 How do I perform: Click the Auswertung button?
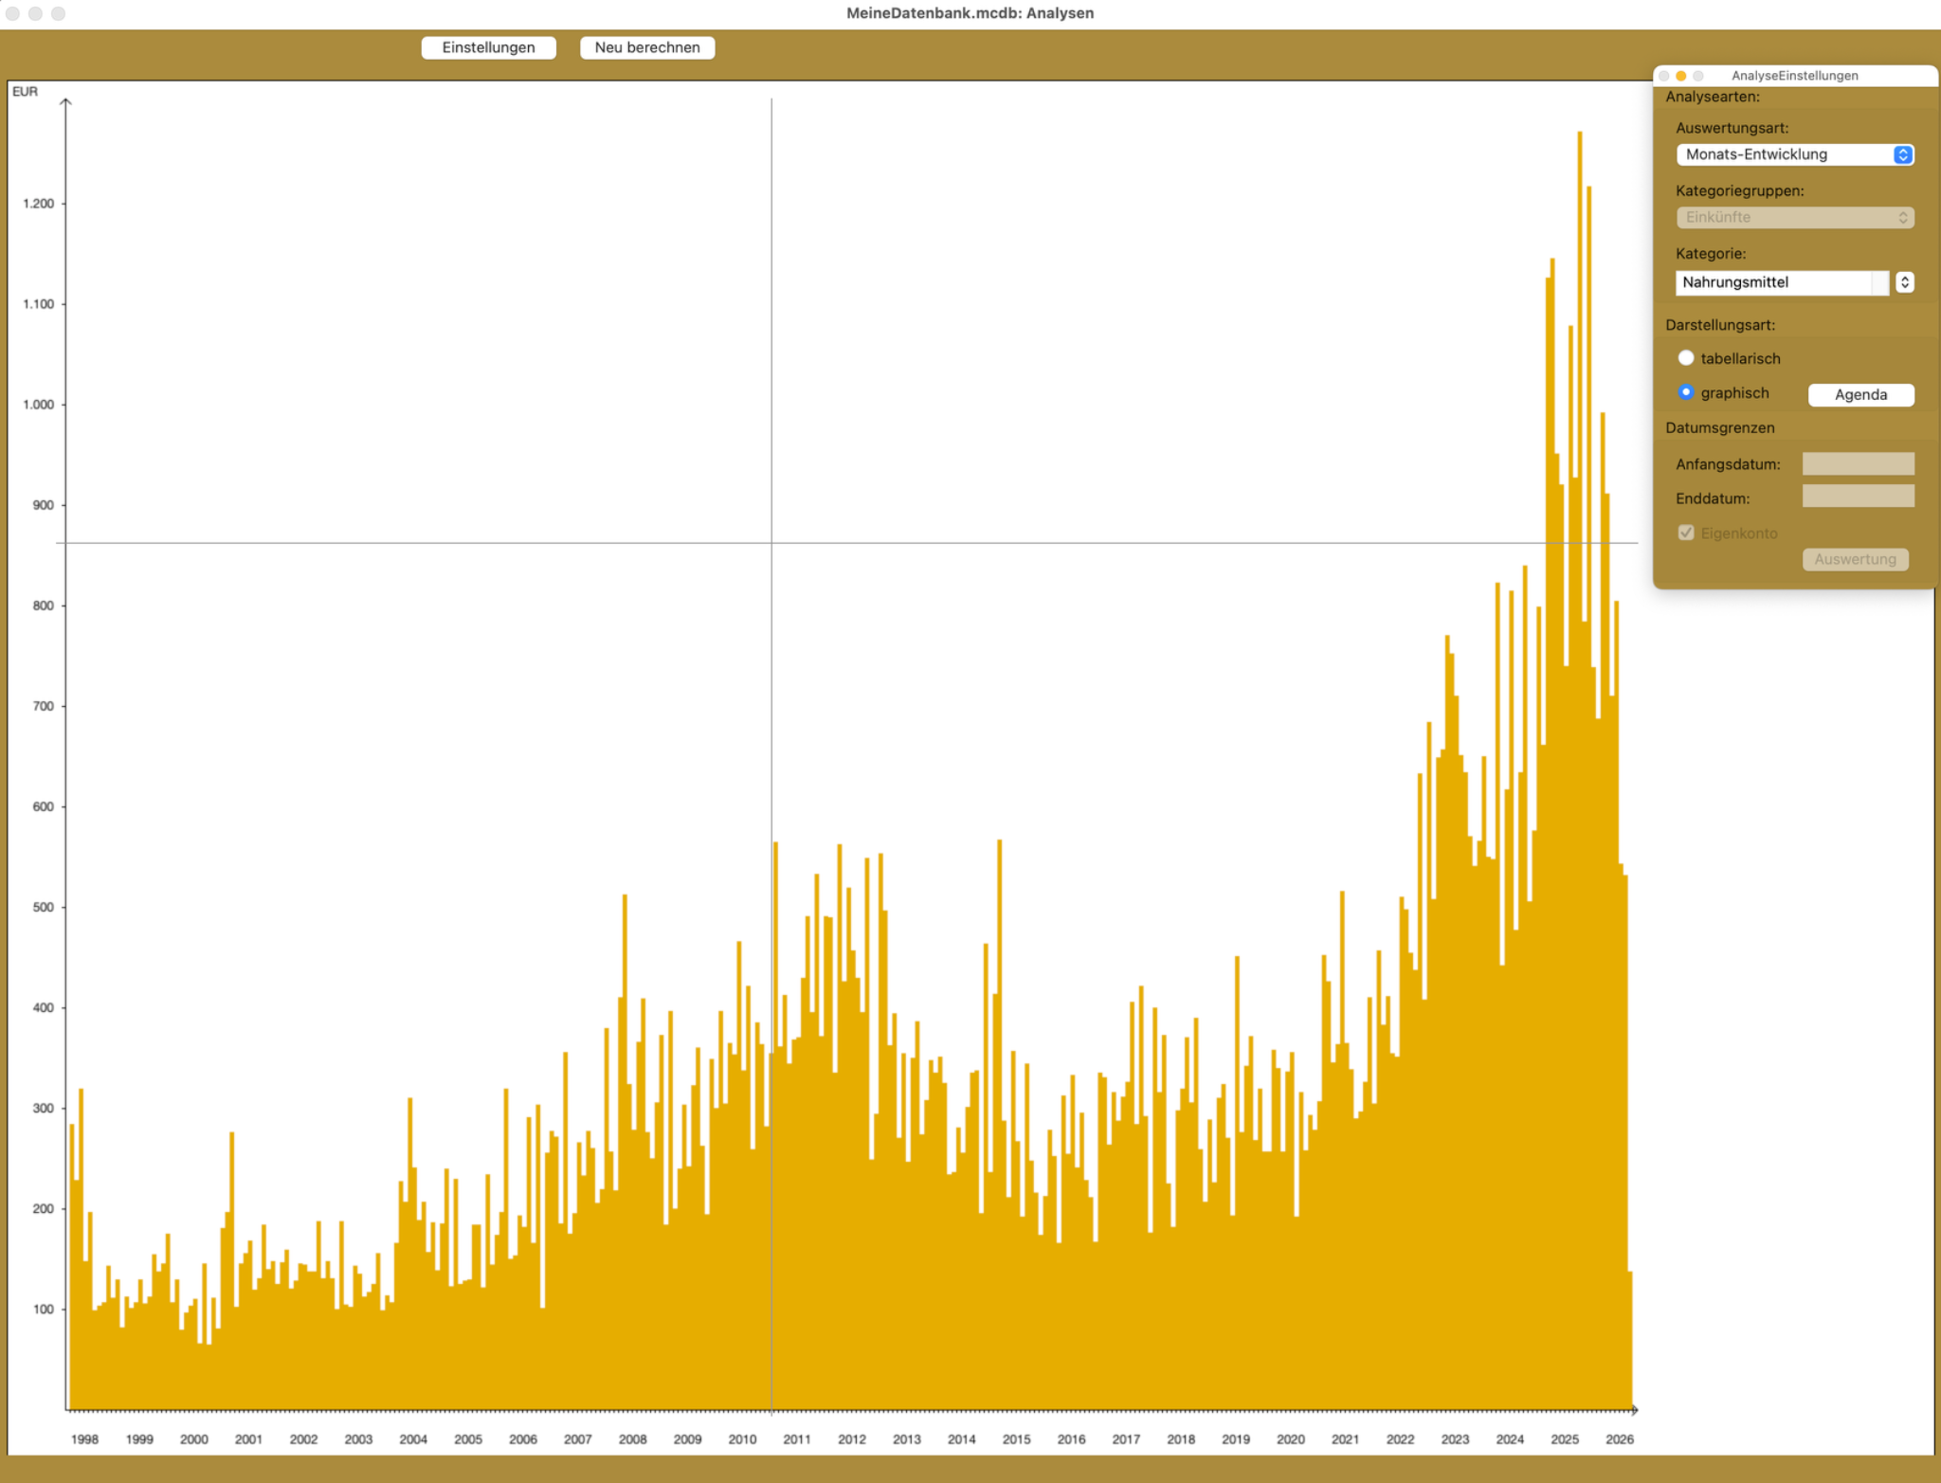(x=1855, y=559)
